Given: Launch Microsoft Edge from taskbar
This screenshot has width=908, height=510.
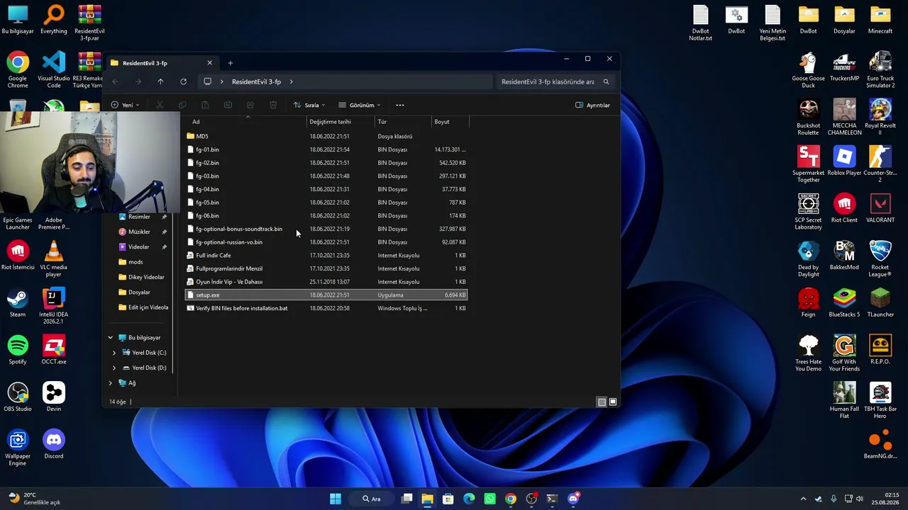Looking at the screenshot, I should (469, 499).
